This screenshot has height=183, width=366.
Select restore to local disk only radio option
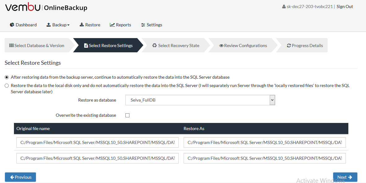pyautogui.click(x=7, y=86)
